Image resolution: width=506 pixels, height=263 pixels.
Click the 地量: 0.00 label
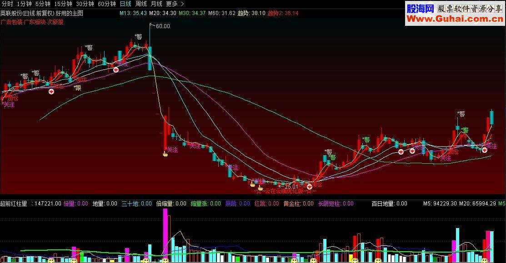pyautogui.click(x=105, y=204)
